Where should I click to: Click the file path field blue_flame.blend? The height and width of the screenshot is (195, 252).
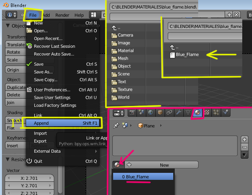point(154,7)
